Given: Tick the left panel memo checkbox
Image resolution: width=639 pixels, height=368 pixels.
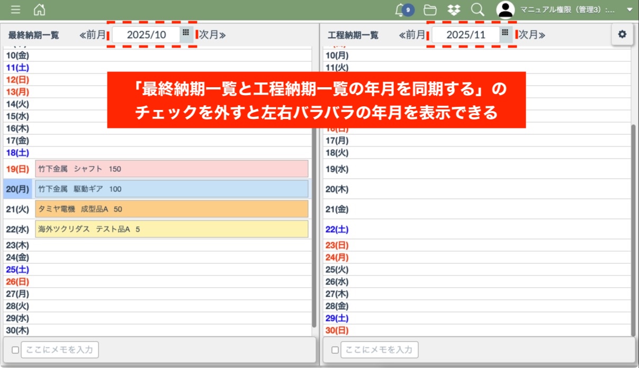Looking at the screenshot, I should coord(15,350).
